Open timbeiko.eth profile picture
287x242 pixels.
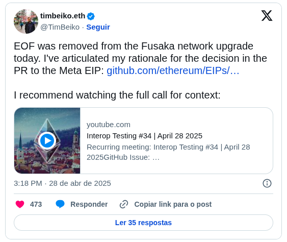click(26, 21)
